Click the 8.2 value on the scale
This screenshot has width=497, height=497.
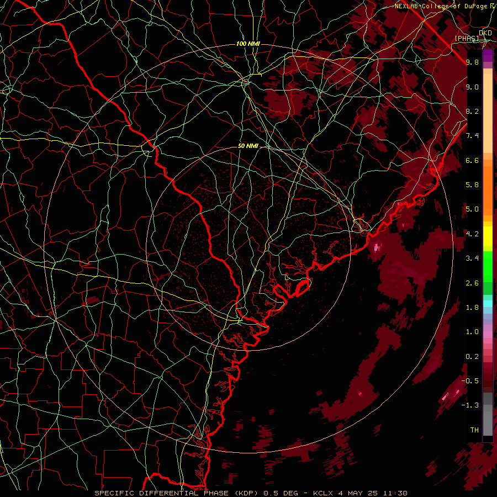tap(472, 111)
